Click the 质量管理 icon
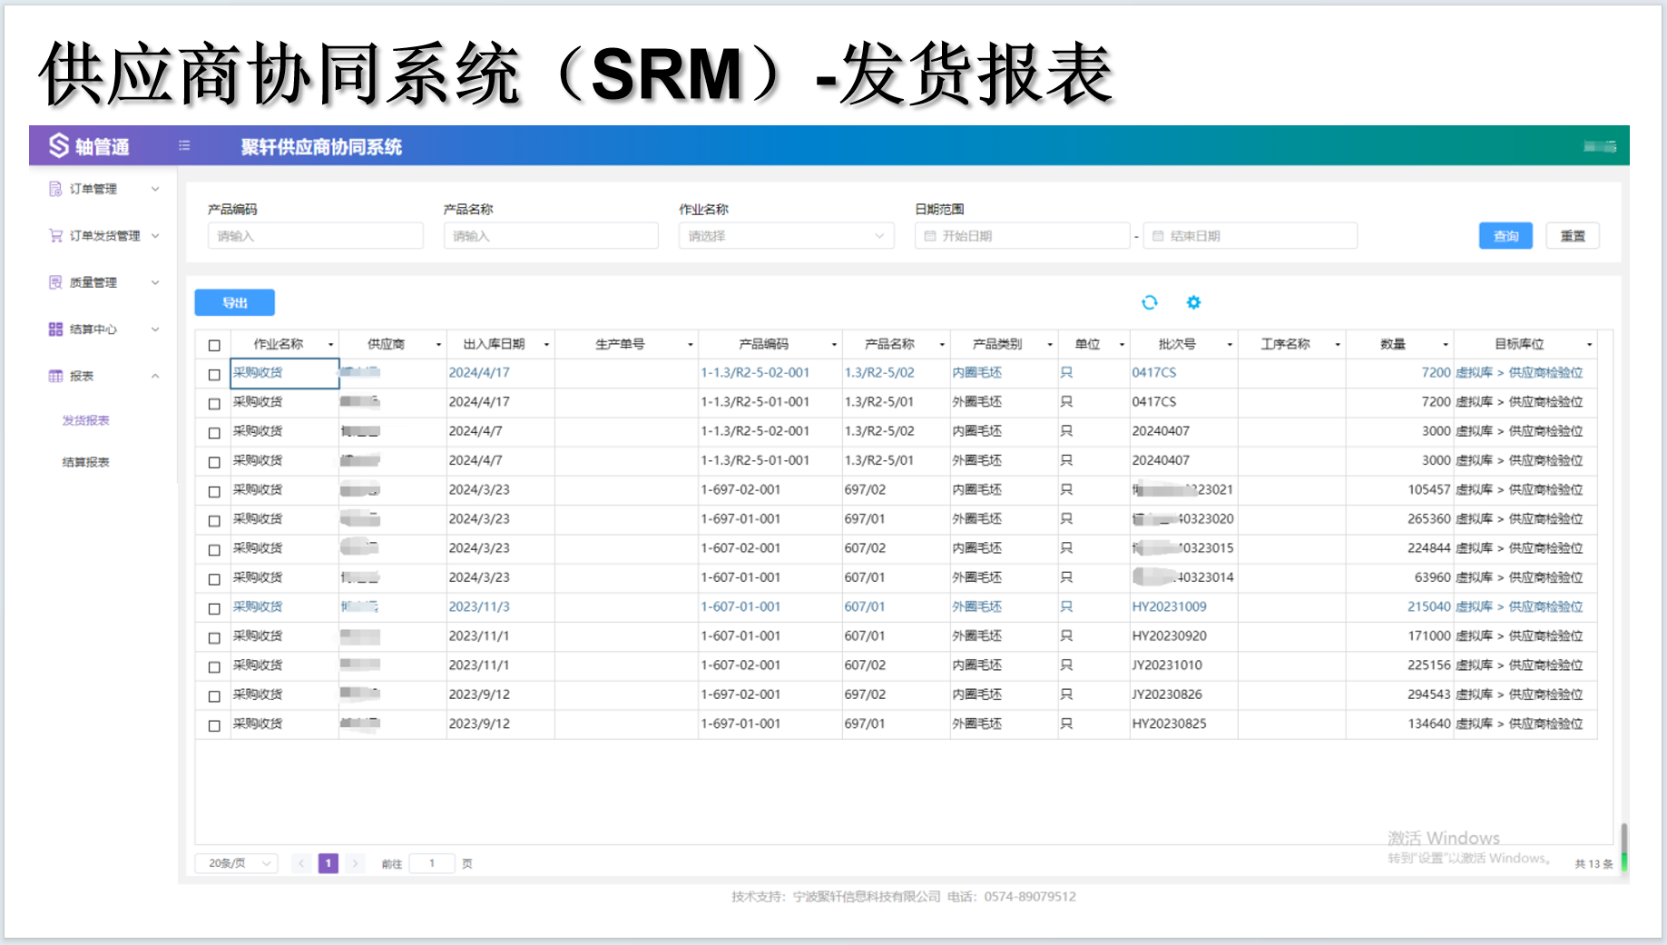The width and height of the screenshot is (1667, 945). (55, 282)
